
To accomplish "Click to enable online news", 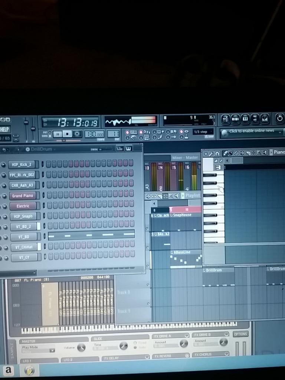I will [252, 131].
